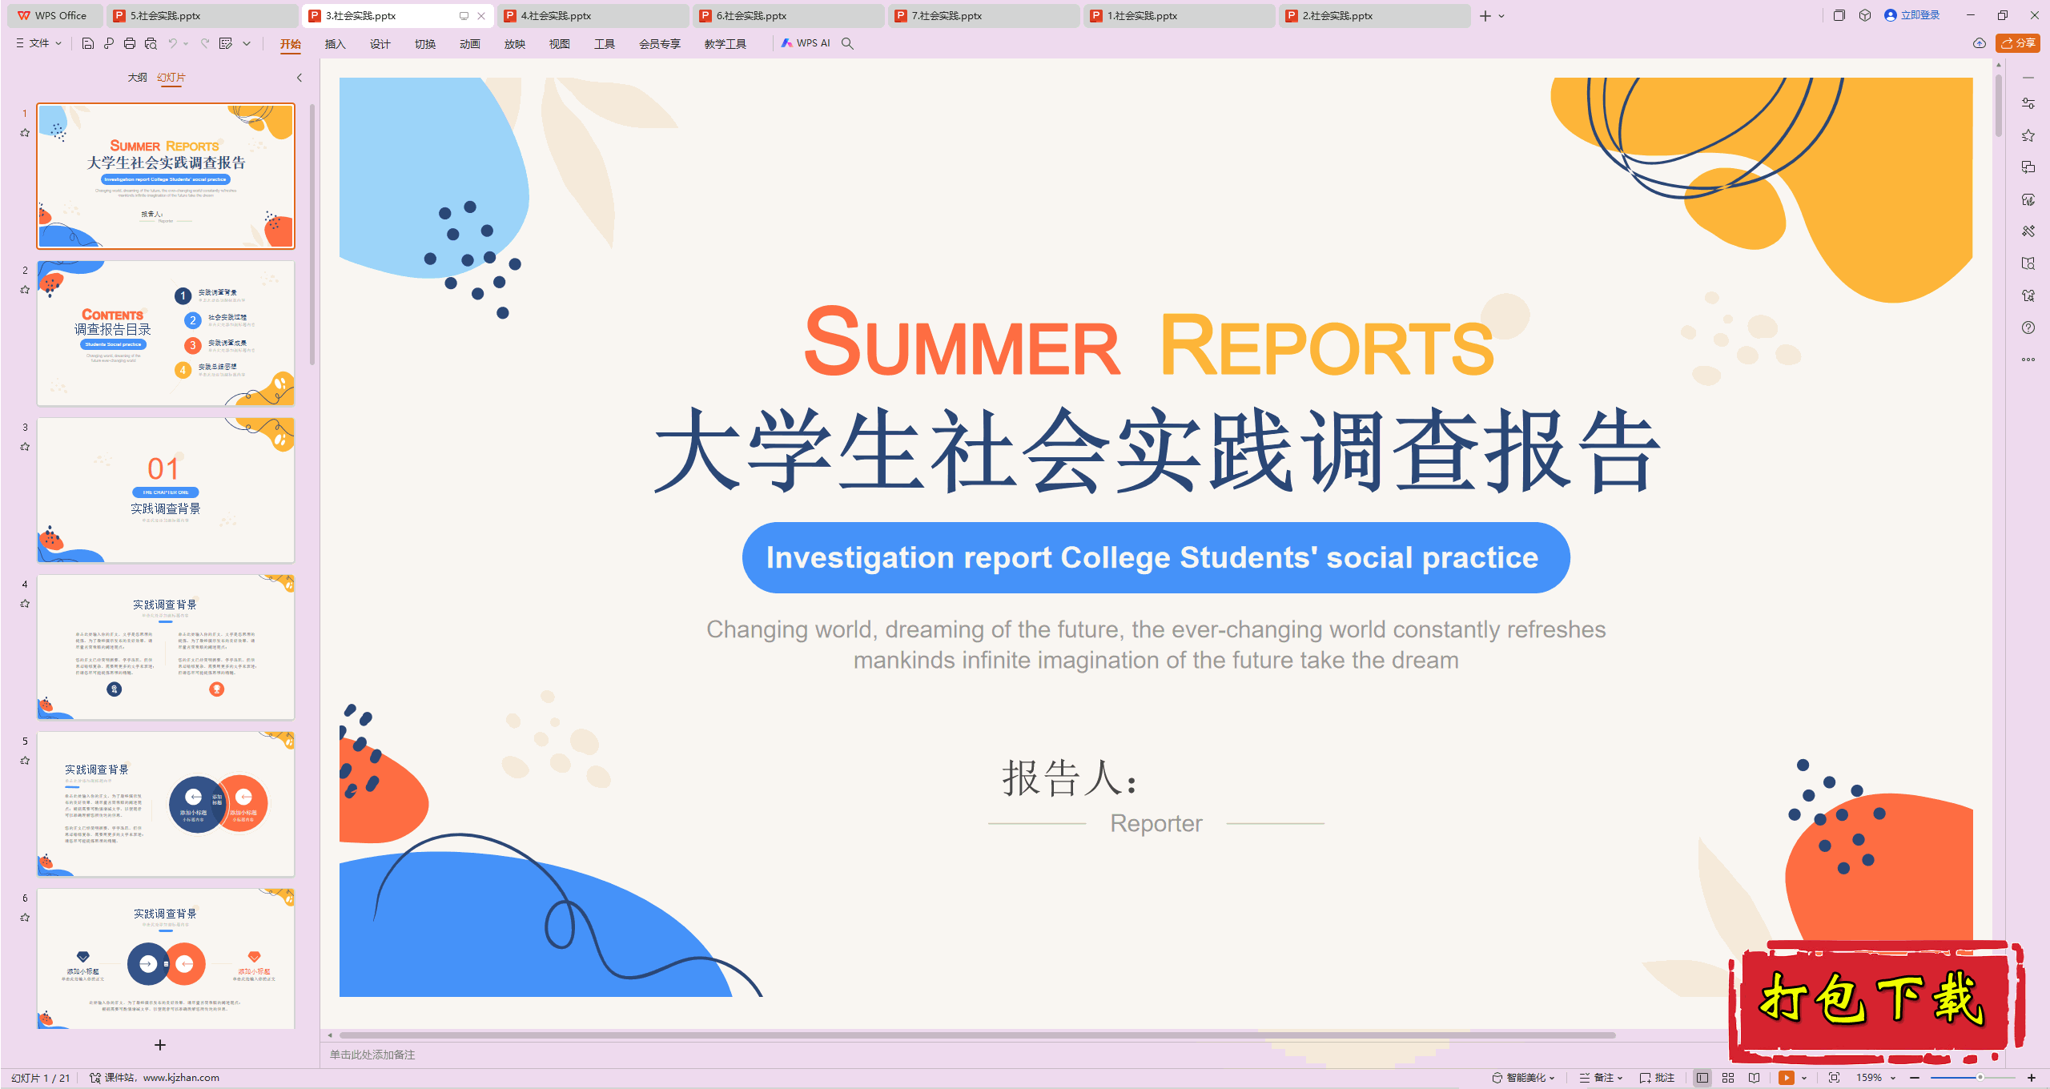
Task: Click fit slide to window icon
Action: point(1835,1078)
